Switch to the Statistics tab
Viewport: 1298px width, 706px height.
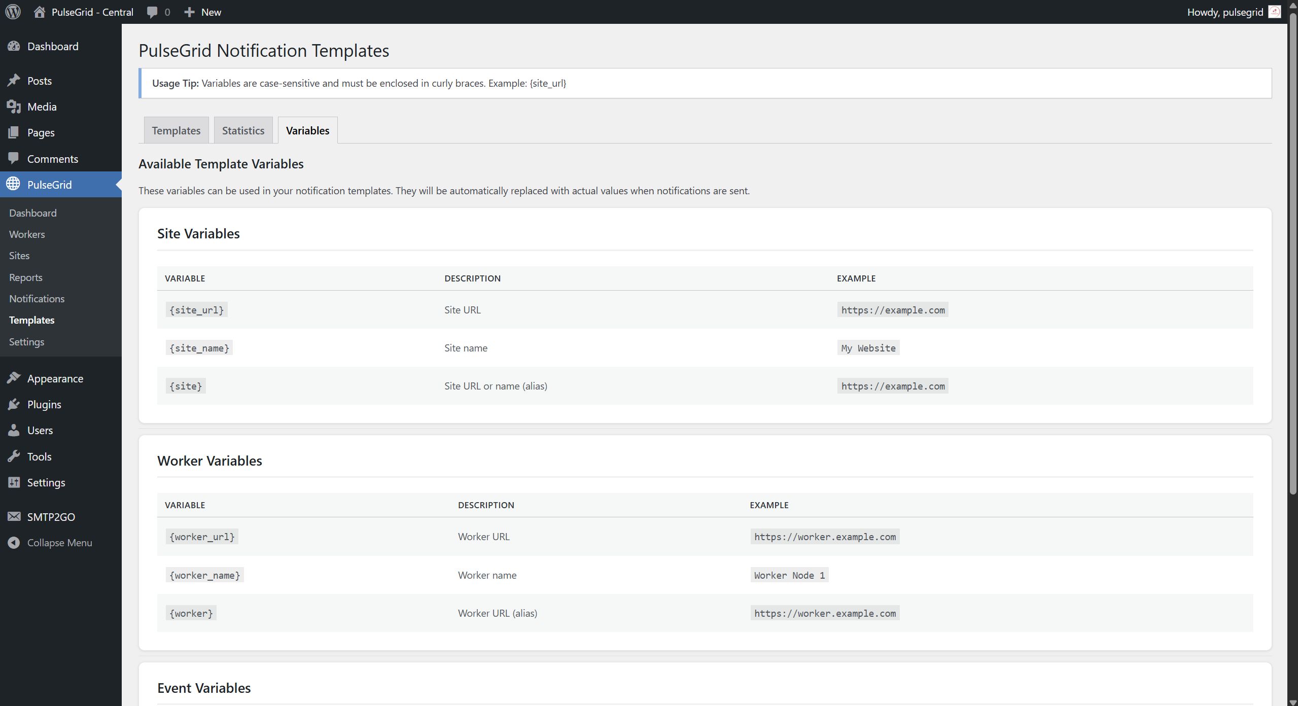click(x=243, y=130)
